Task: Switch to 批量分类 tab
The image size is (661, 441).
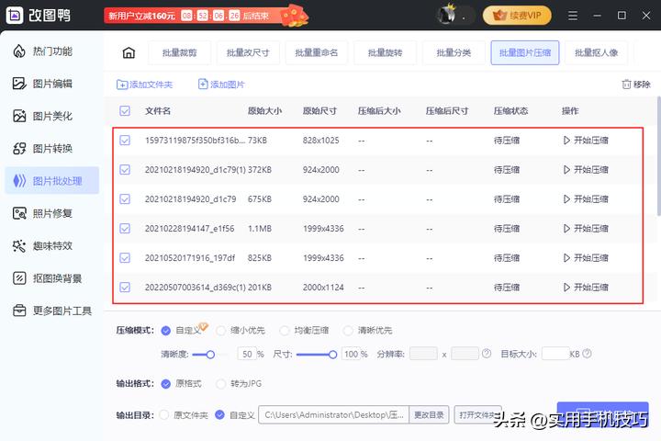Action: click(454, 52)
